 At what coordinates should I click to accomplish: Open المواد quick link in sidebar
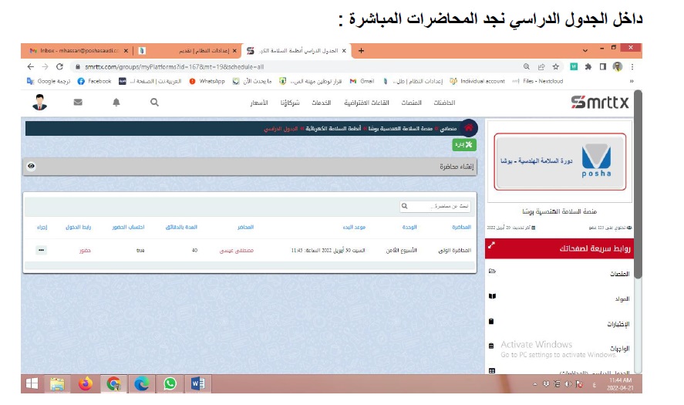622,299
